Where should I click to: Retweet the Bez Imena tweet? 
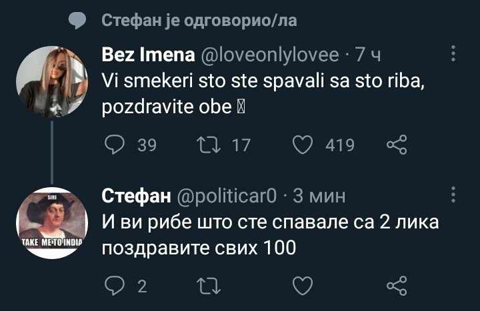click(x=214, y=145)
